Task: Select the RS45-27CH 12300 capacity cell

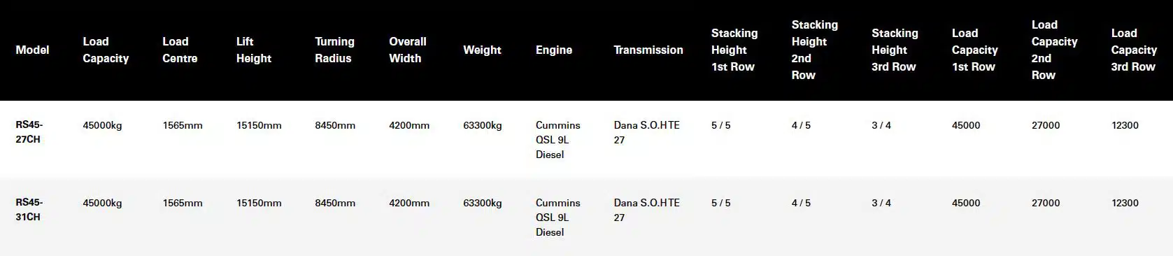Action: (1125, 125)
